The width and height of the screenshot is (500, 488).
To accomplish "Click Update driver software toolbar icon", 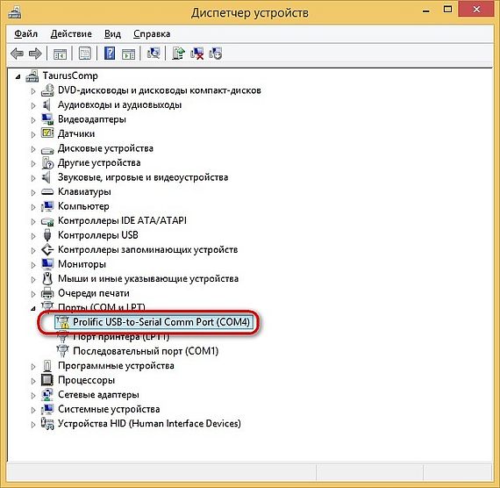I will [178, 53].
